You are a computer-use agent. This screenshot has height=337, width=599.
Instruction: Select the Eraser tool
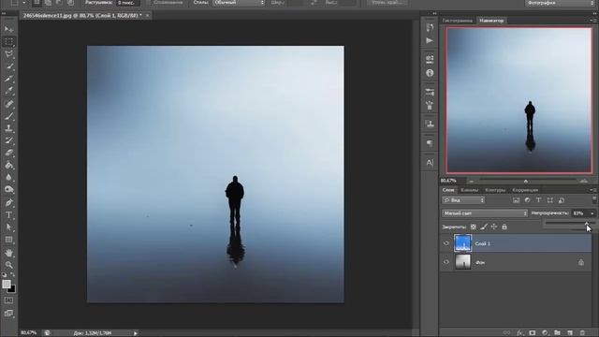tap(8, 154)
